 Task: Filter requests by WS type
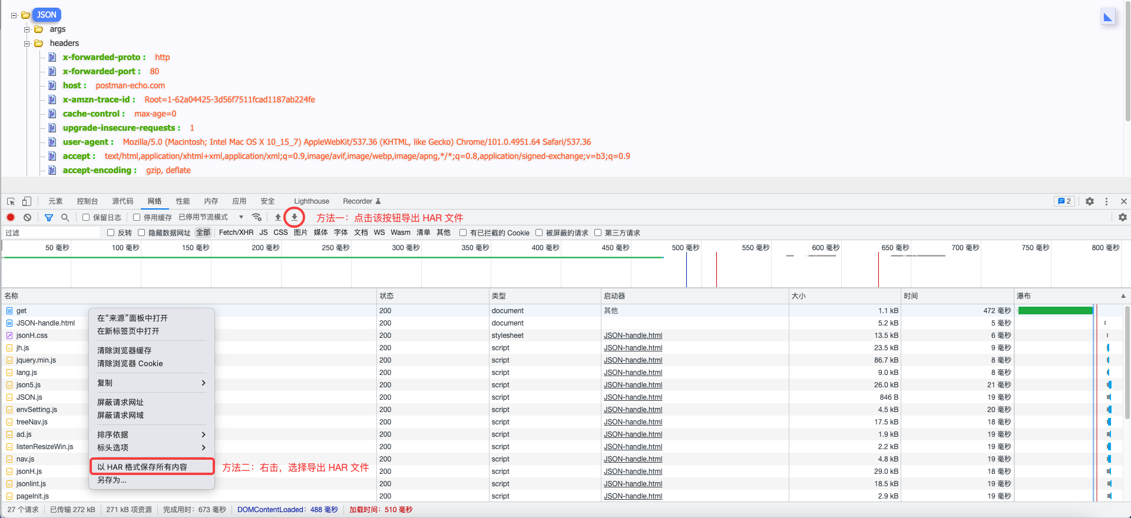tap(379, 233)
